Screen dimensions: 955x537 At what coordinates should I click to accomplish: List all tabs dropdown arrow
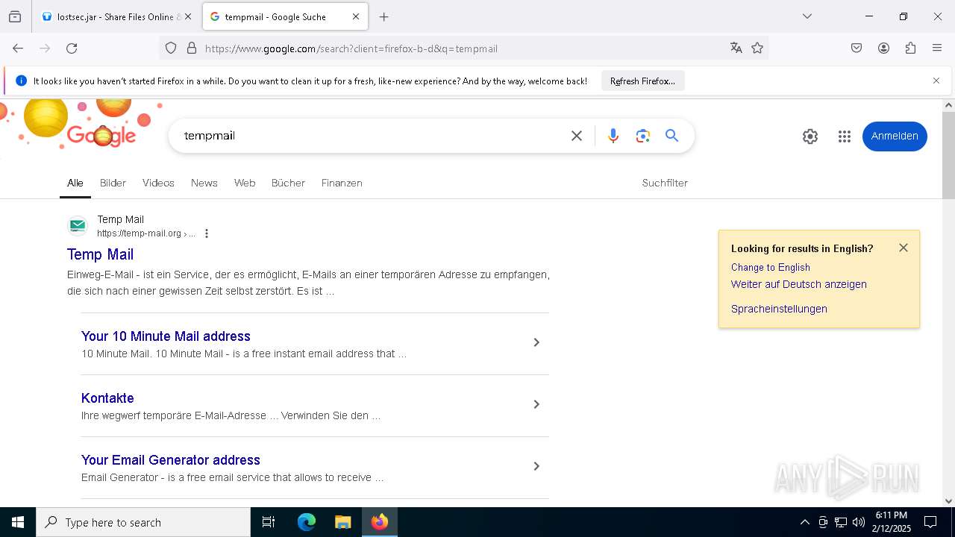(x=807, y=16)
